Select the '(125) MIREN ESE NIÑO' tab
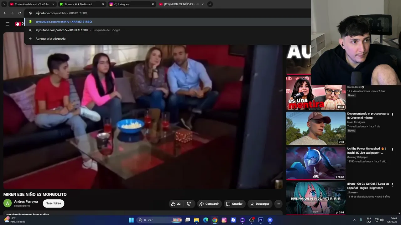This screenshot has height=225, width=401. coord(181,4)
